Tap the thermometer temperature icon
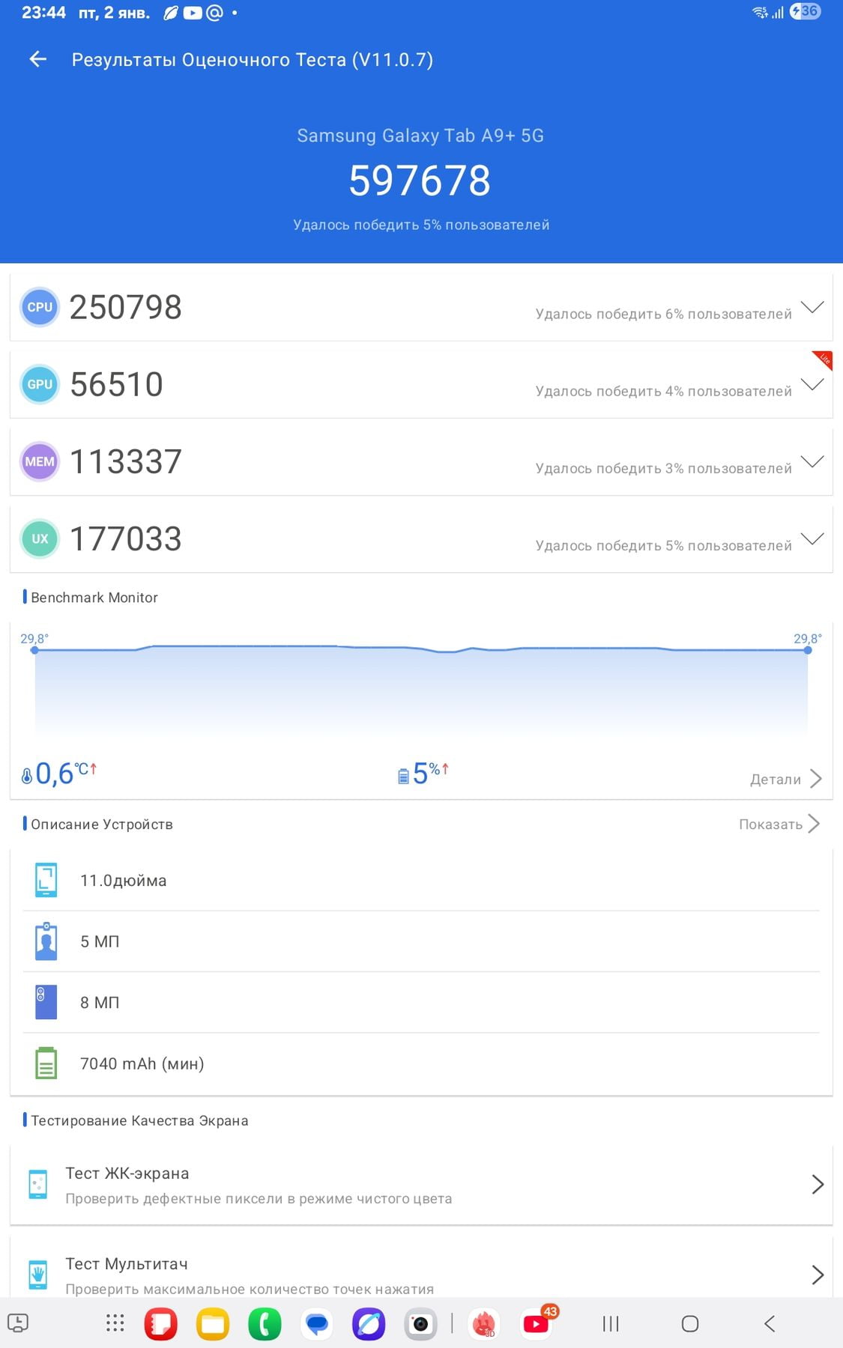The width and height of the screenshot is (843, 1348). [27, 776]
